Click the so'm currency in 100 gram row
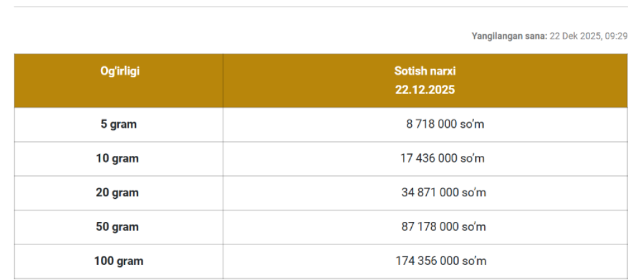Screen dimensions: 638x280 tap(474, 261)
